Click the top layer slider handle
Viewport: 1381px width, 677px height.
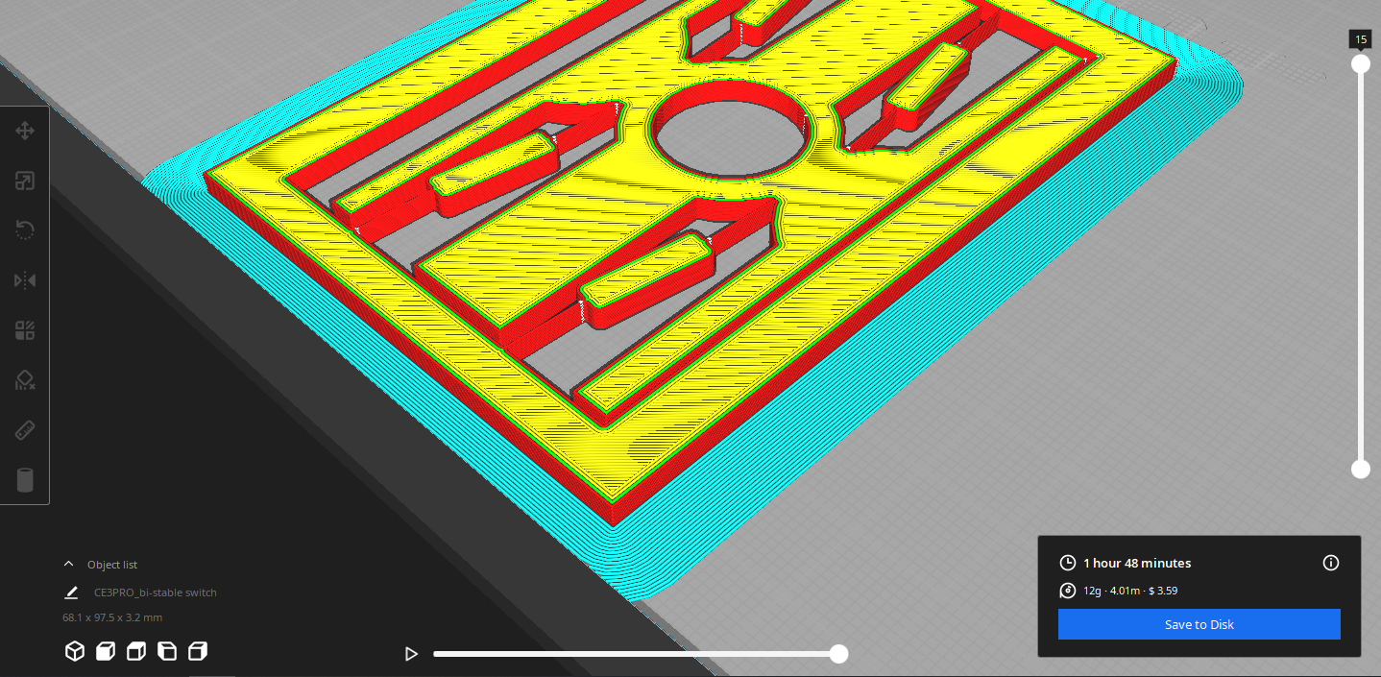(x=1361, y=63)
